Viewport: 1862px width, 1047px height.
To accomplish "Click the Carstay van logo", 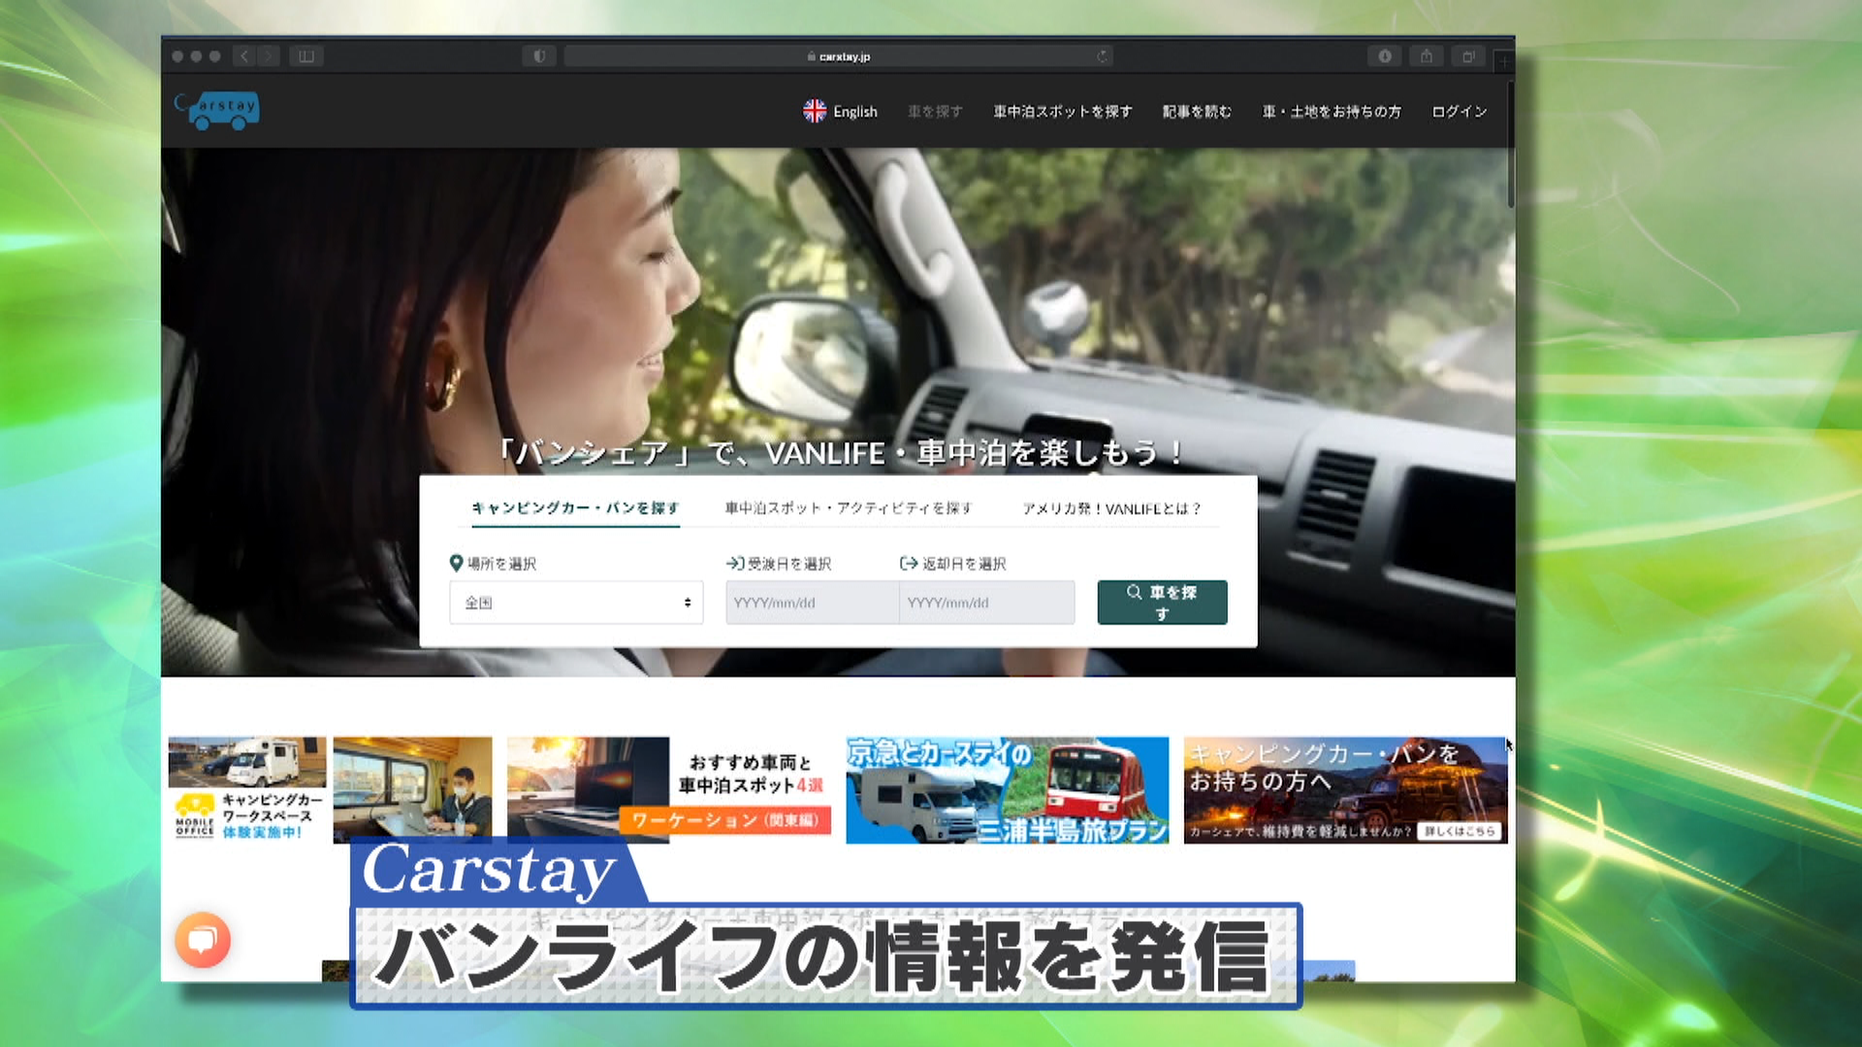I will (x=218, y=110).
